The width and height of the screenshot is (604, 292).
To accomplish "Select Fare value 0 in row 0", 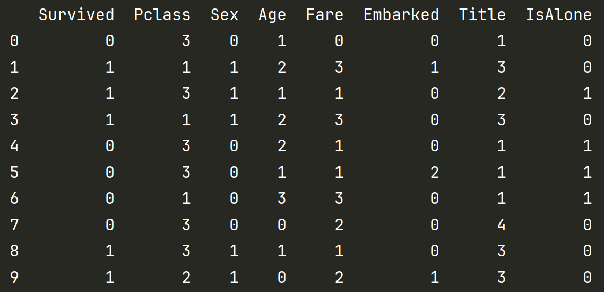I will tap(339, 40).
